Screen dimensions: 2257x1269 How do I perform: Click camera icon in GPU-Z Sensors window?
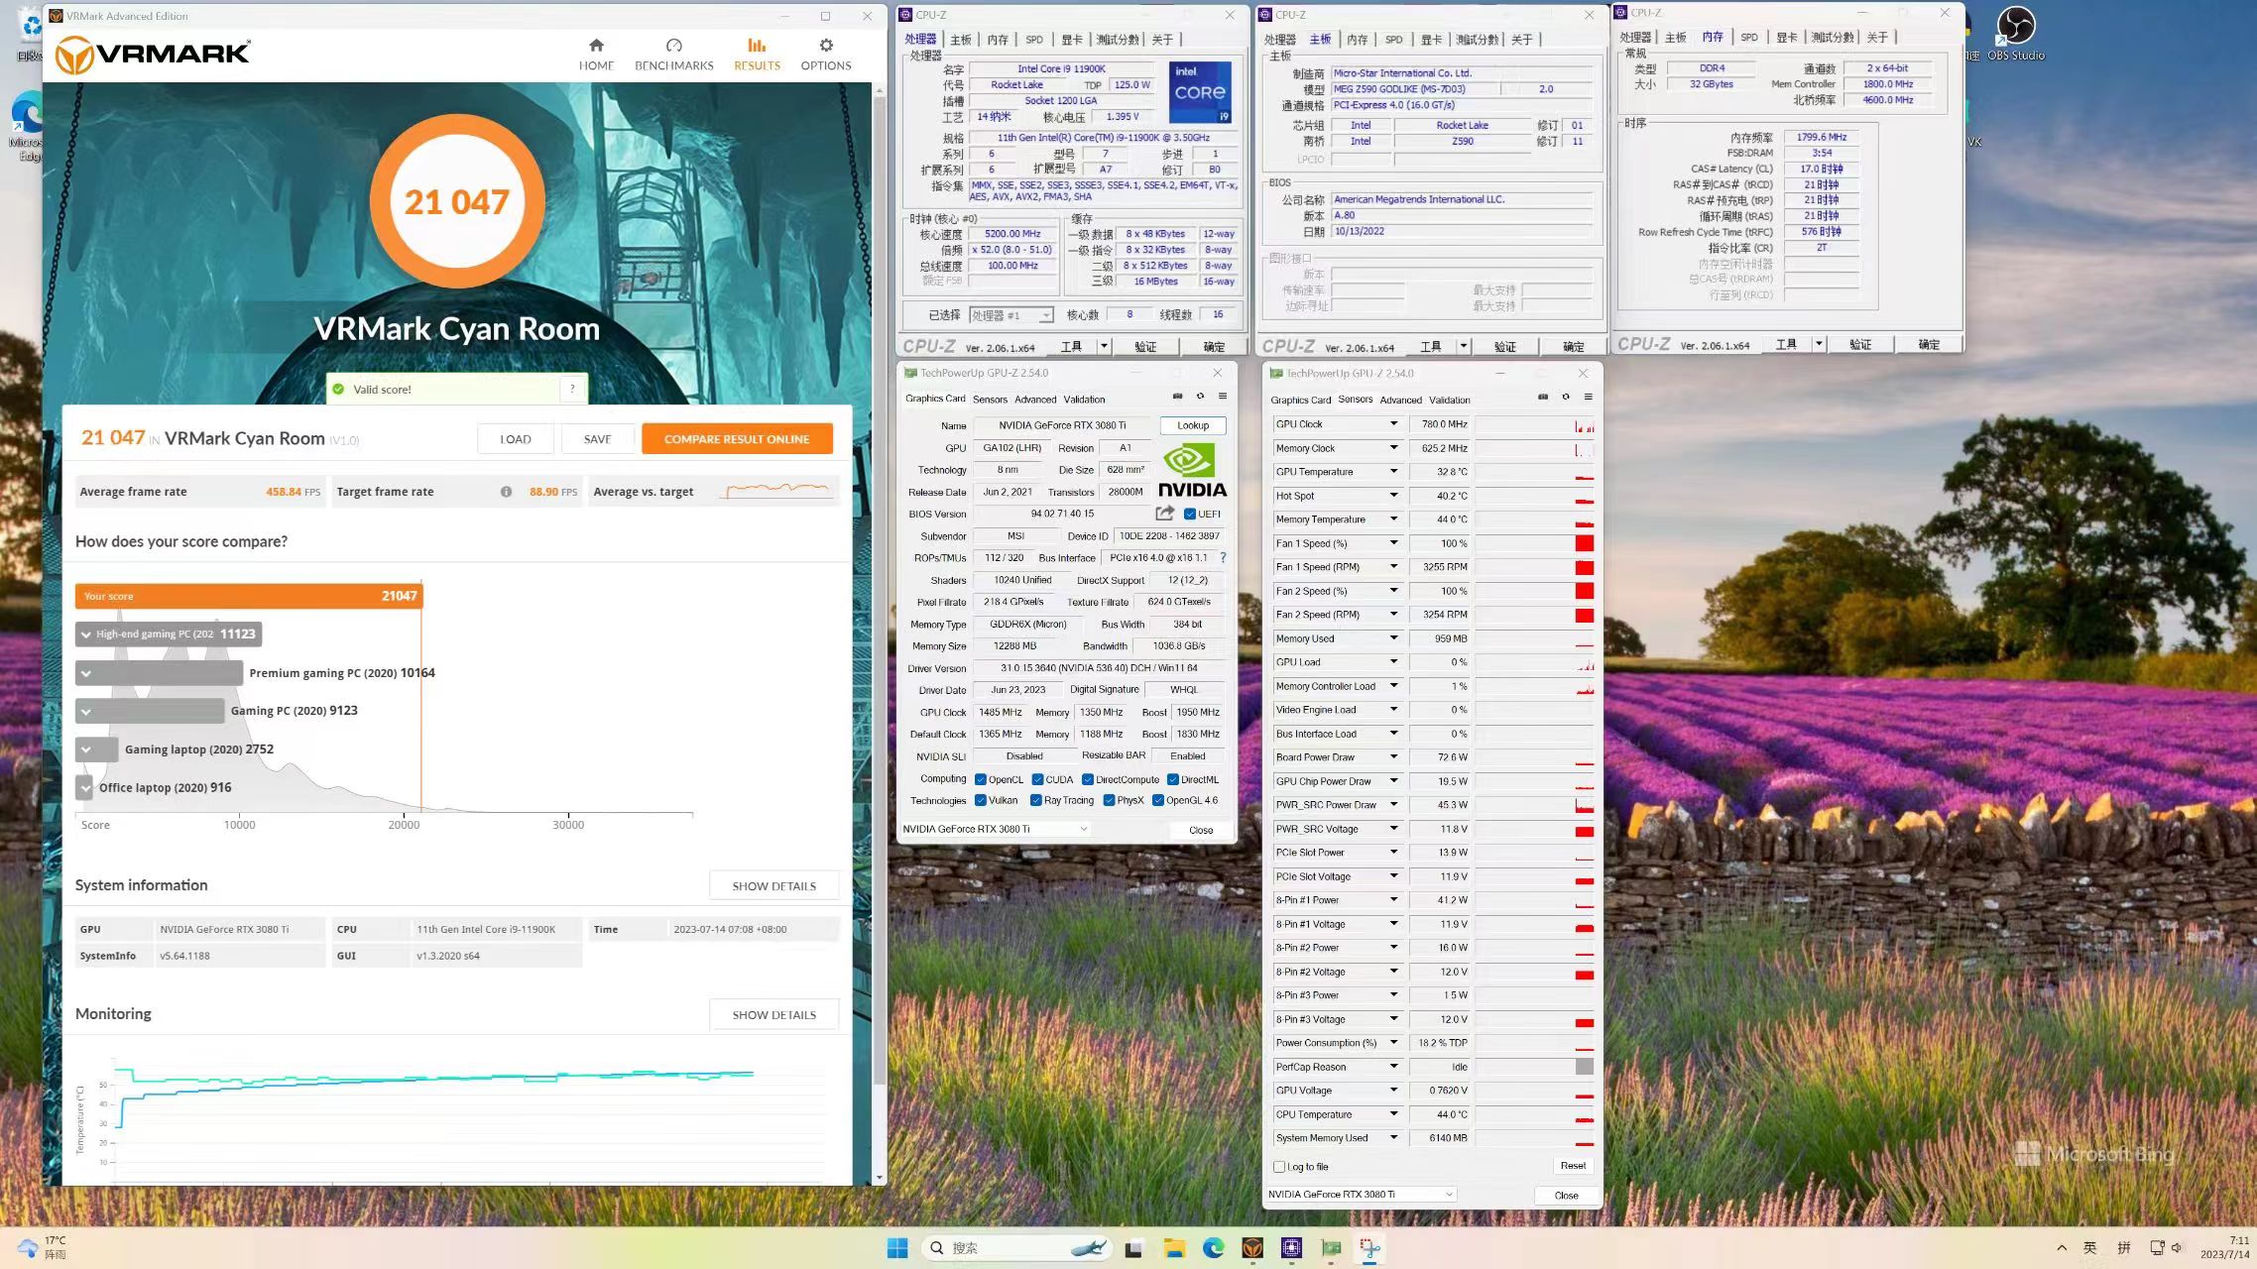(x=1543, y=398)
